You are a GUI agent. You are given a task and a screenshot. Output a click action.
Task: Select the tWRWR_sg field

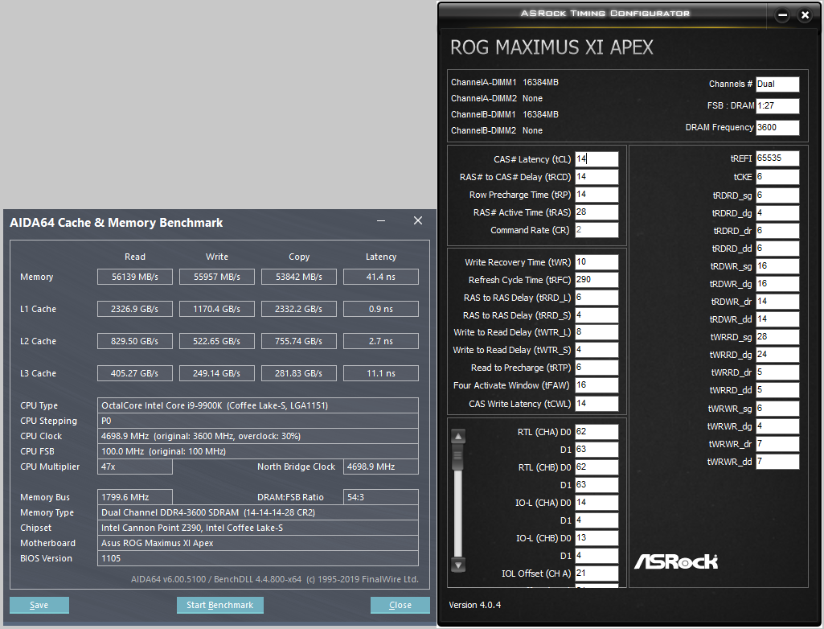(777, 408)
